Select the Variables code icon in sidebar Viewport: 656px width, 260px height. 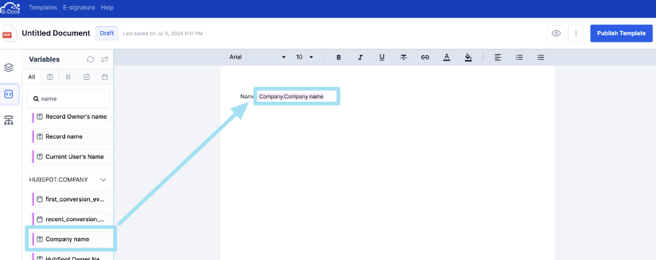8,94
